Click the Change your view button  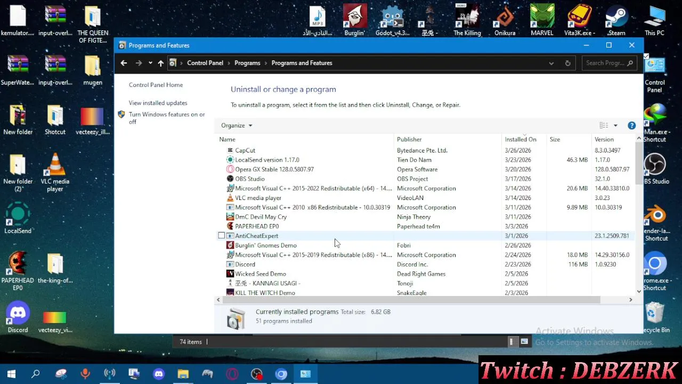click(604, 125)
